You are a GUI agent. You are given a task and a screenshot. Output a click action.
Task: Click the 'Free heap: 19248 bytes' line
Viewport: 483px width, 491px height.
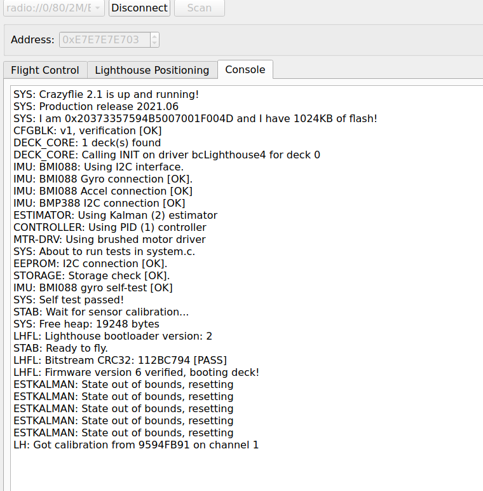(x=86, y=324)
